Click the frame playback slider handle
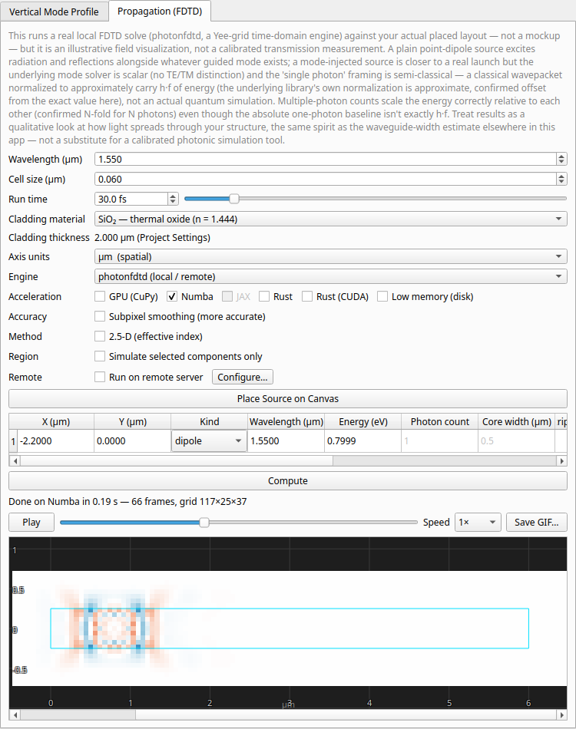This screenshot has width=576, height=729. [204, 522]
